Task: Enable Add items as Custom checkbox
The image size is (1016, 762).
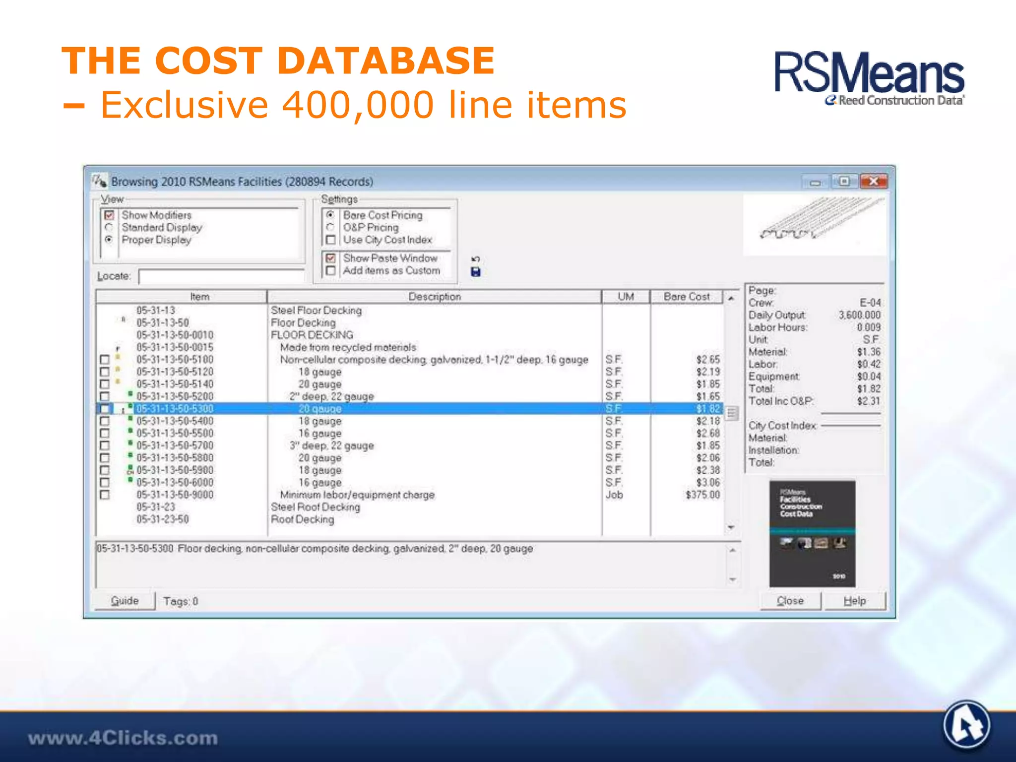Action: click(x=330, y=270)
